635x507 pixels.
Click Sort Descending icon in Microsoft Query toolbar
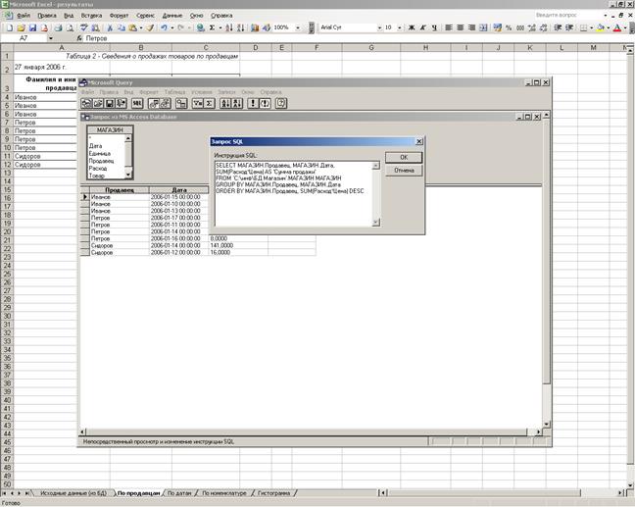click(x=237, y=103)
